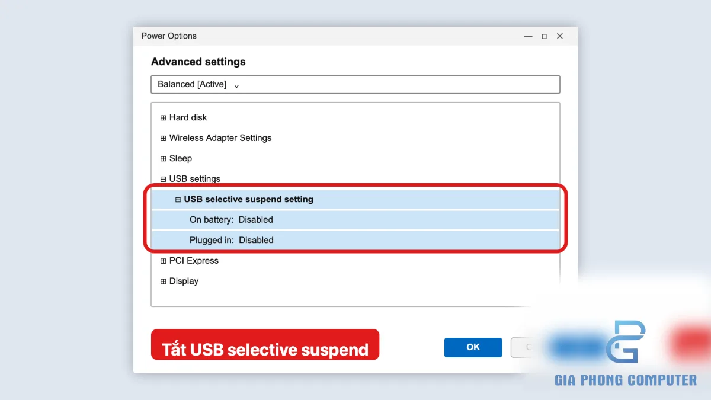Open the Balanced [Active] power plan dropdown
Screen dimensions: 711x400
[x=355, y=84]
